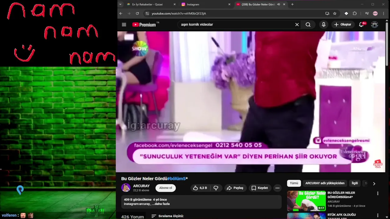
Task: Go forward with browser forward arrow
Action: click(129, 13)
